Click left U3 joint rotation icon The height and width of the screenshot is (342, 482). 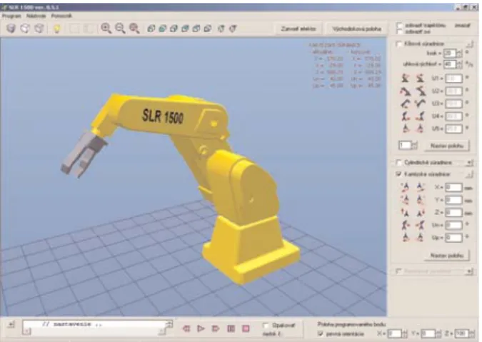[x=406, y=104]
